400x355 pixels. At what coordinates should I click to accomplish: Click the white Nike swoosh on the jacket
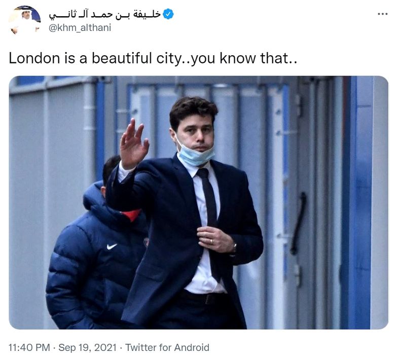(112, 246)
